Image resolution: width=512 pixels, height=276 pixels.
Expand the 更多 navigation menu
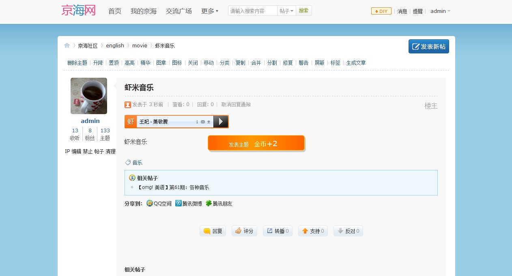(210, 11)
